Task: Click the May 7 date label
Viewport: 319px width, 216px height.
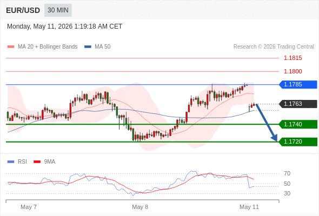Action: (x=29, y=207)
